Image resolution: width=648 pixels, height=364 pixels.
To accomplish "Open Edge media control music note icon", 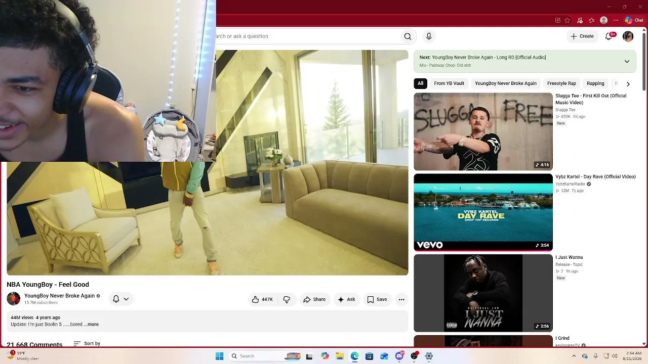I will [580, 21].
